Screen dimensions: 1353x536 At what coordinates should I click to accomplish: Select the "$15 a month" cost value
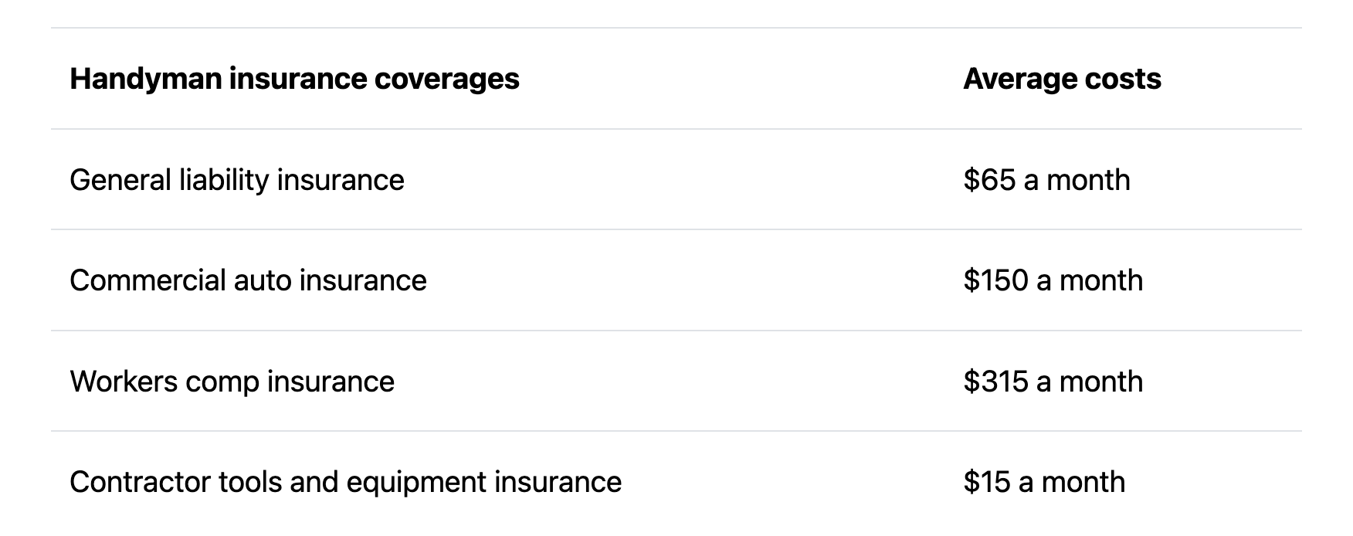[x=1044, y=482]
